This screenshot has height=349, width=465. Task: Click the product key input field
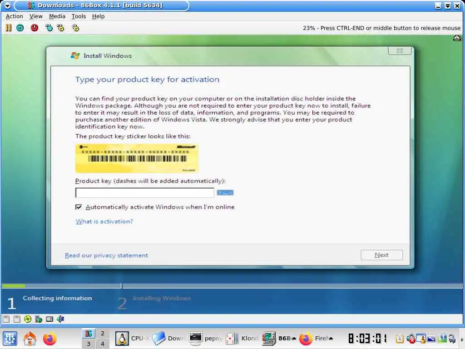pos(145,193)
